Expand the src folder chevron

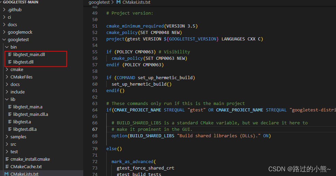click(x=7, y=144)
